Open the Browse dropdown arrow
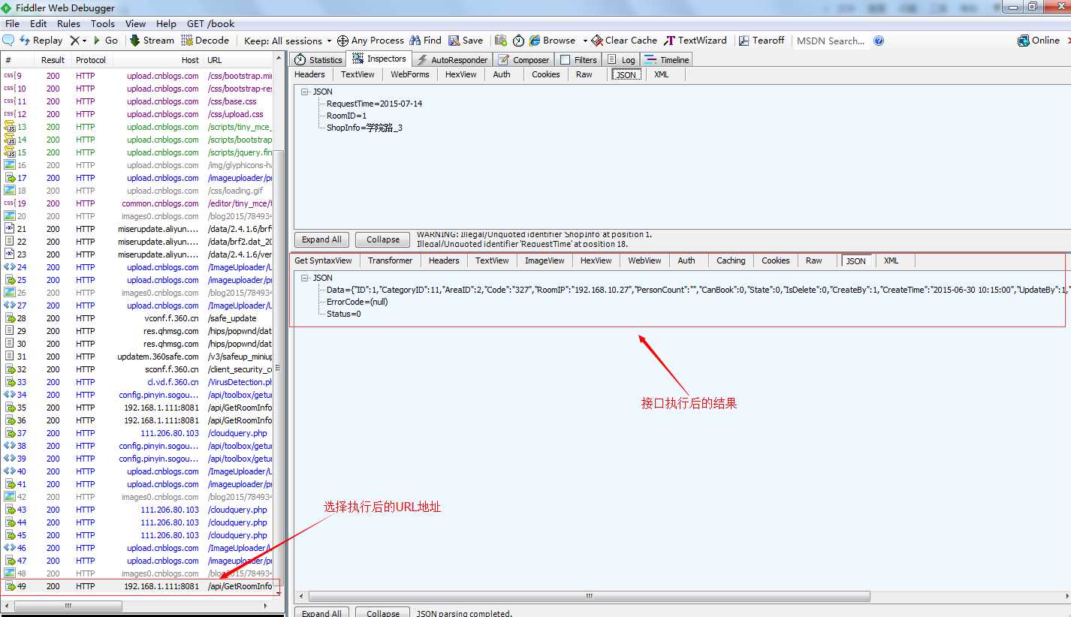 click(585, 41)
